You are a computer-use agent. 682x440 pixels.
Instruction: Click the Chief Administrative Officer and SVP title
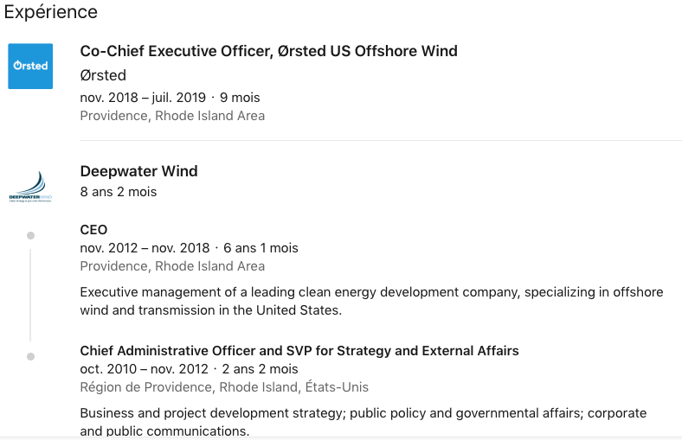pos(299,350)
